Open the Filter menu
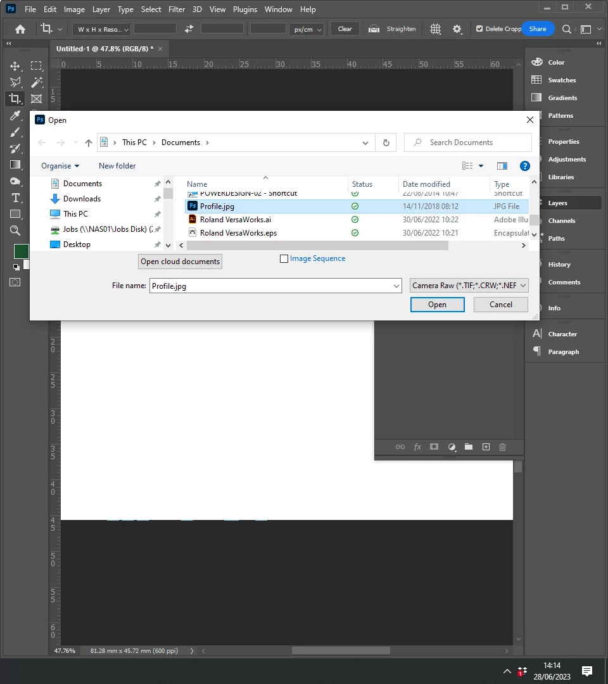This screenshot has height=684, width=608. 177,9
